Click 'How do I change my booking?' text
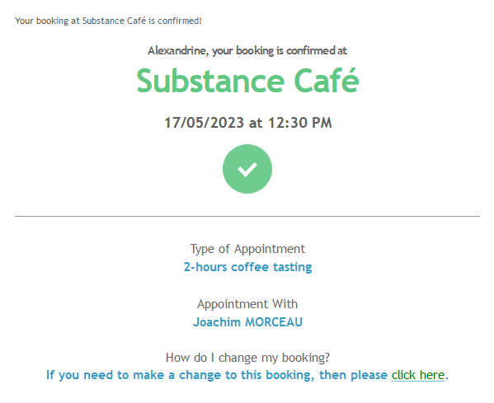The image size is (494, 403). click(x=247, y=358)
